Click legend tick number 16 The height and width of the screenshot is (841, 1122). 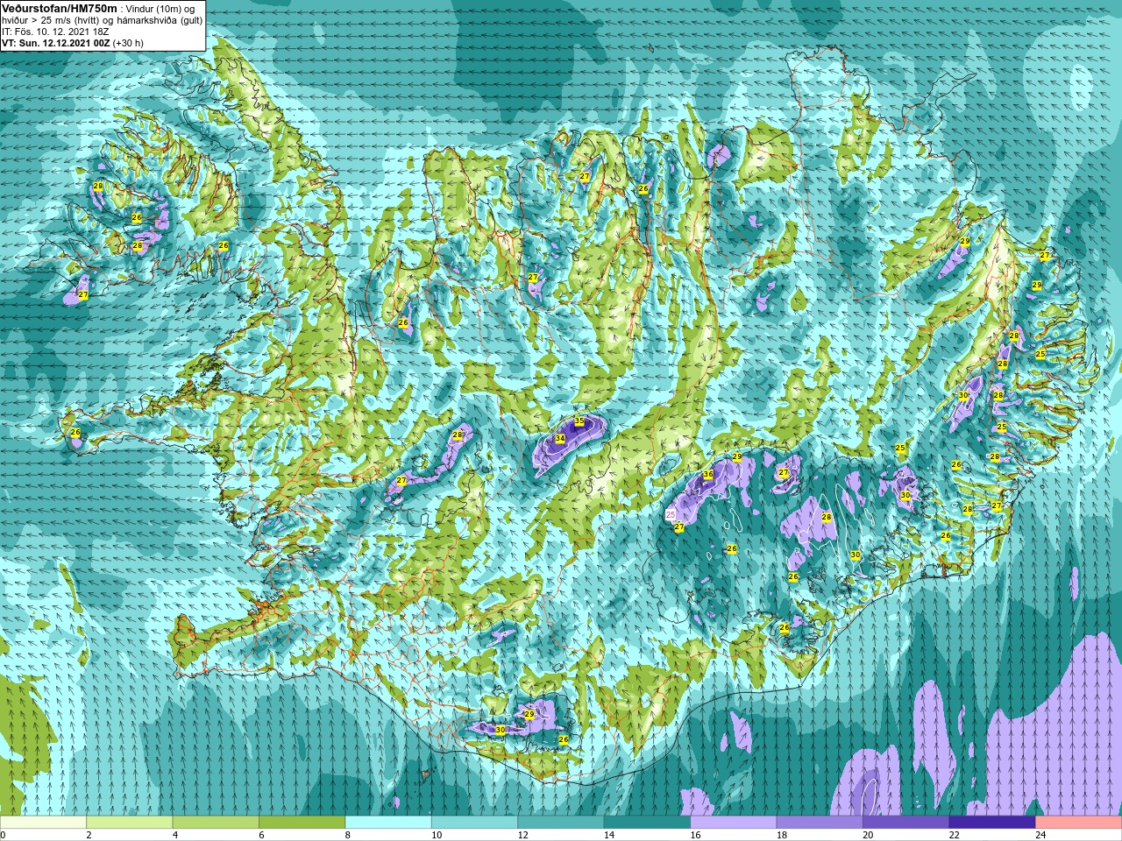pos(696,835)
